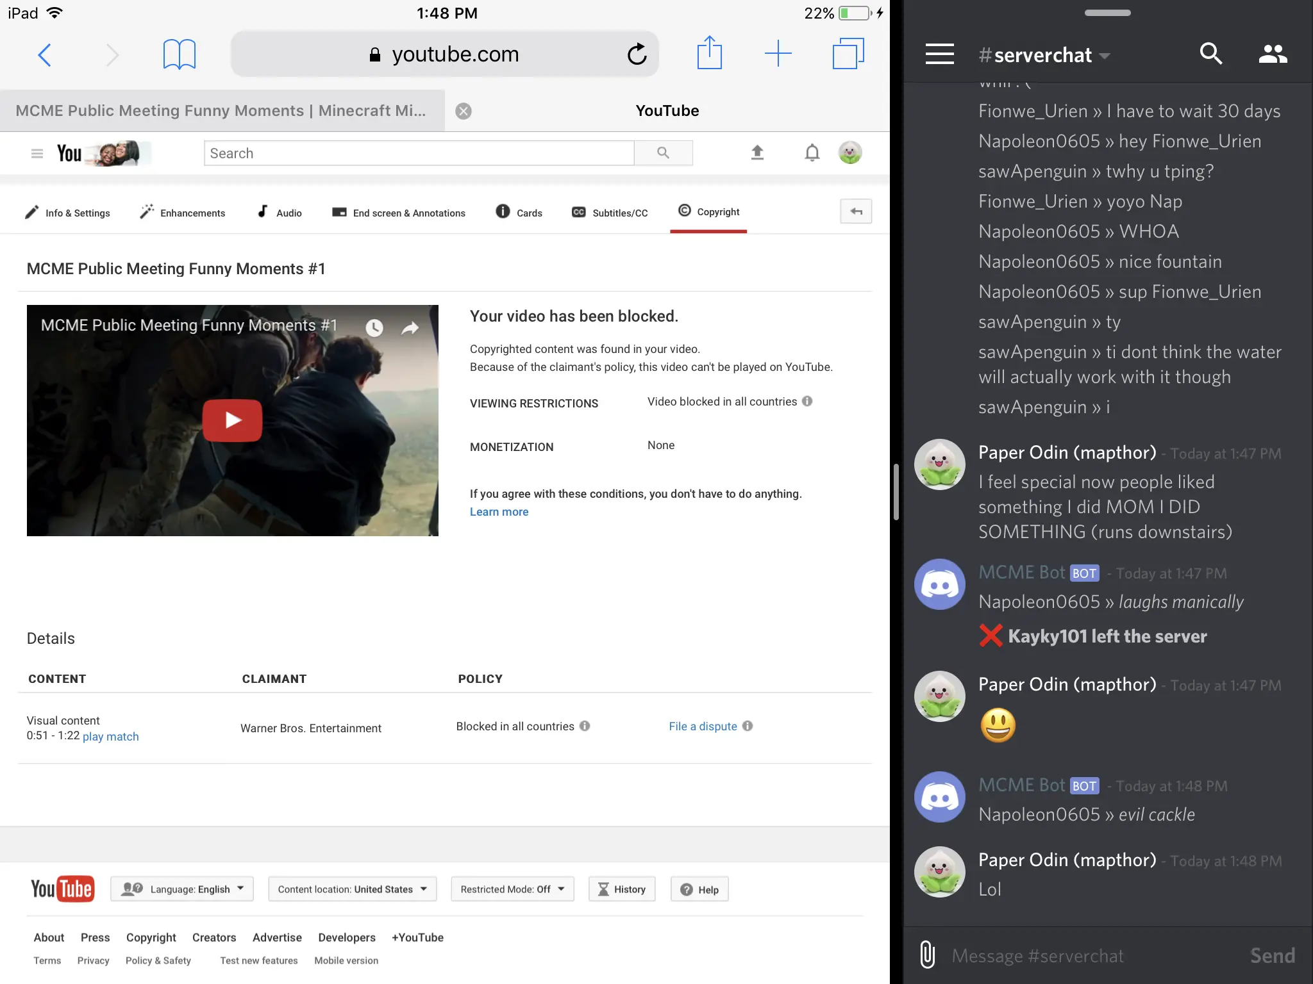Click the YouTube logo in header
The width and height of the screenshot is (1313, 984).
(104, 153)
